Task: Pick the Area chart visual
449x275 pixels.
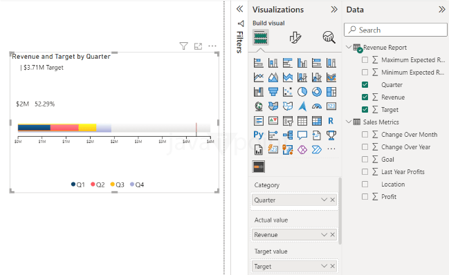Action: click(273, 77)
